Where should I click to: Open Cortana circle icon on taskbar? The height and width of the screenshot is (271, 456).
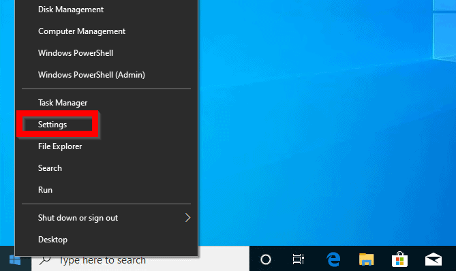point(266,259)
